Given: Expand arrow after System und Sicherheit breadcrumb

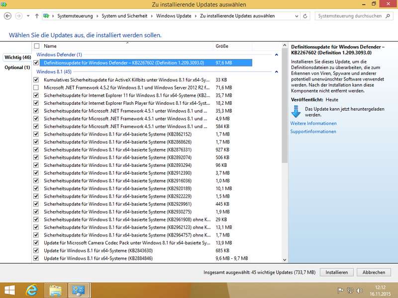Looking at the screenshot, I should (152, 16).
